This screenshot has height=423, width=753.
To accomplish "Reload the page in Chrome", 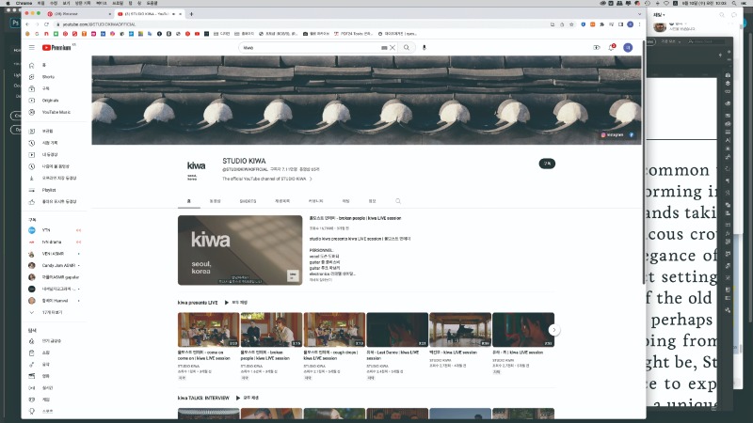I will [46, 24].
